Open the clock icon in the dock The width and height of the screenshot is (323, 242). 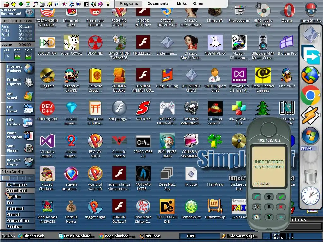pyautogui.click(x=310, y=195)
